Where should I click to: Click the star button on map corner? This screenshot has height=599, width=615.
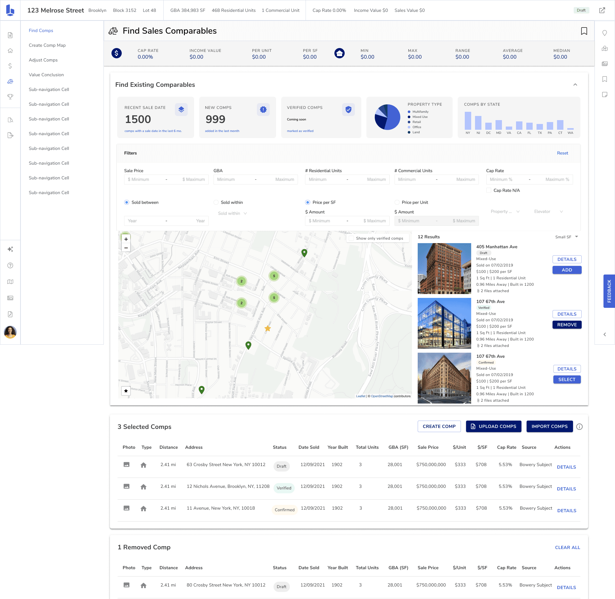pos(126,390)
